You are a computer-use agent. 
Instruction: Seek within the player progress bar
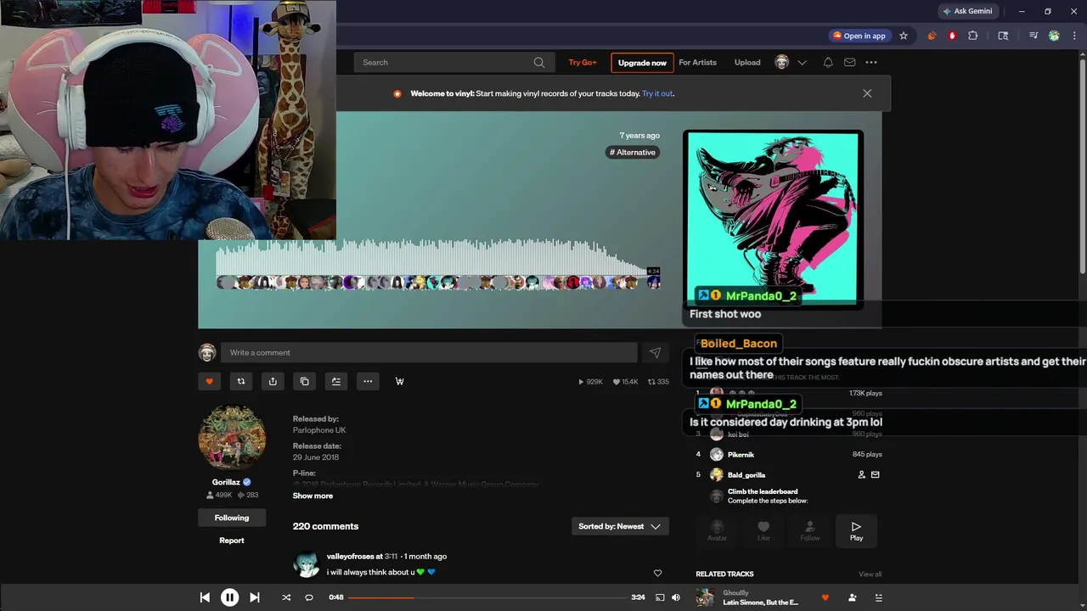click(487, 597)
